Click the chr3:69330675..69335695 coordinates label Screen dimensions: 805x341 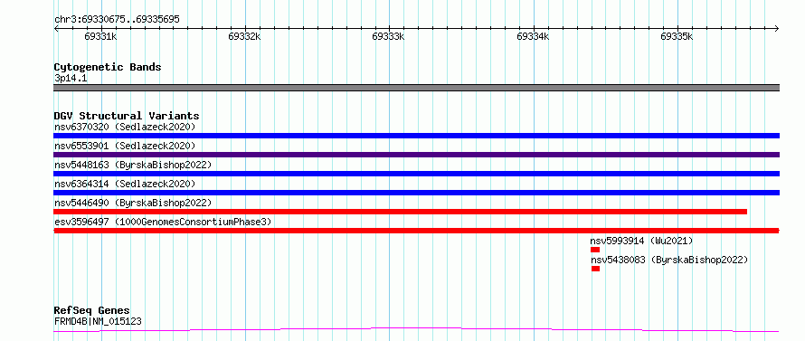click(117, 20)
